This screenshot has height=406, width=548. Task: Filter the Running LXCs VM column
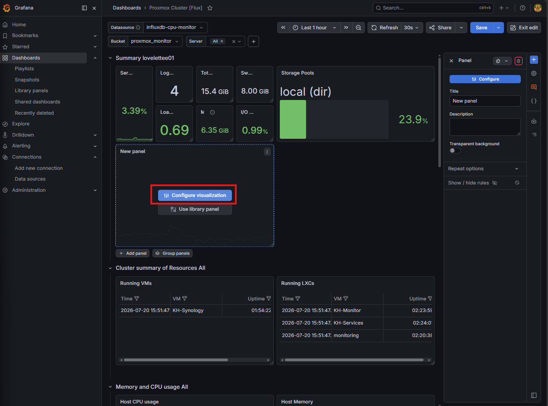coord(345,299)
